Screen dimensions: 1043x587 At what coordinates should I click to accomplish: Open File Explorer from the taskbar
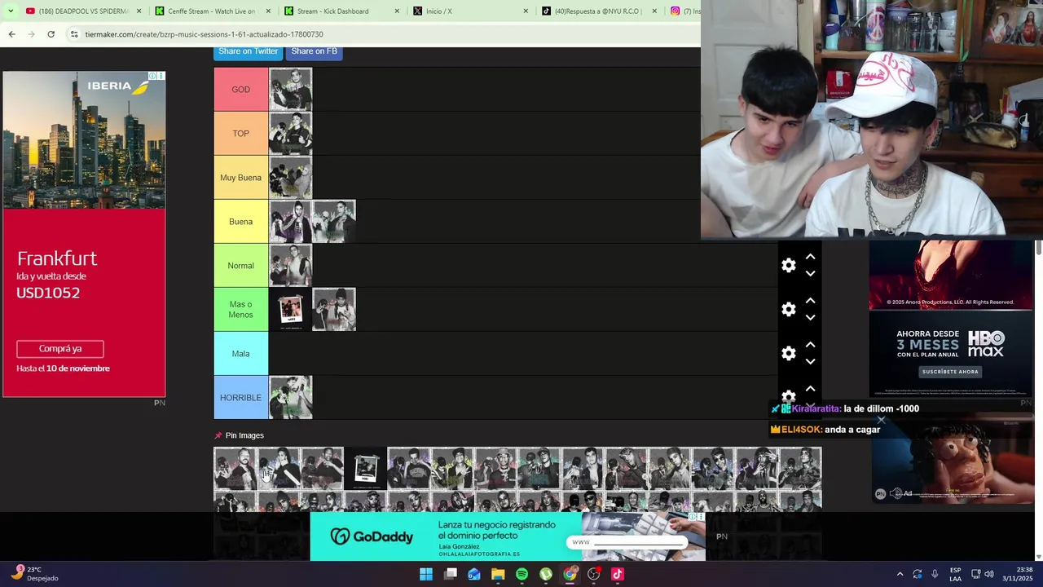[498, 574]
